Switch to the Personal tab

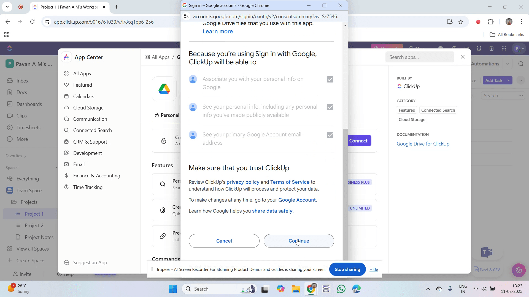167,115
